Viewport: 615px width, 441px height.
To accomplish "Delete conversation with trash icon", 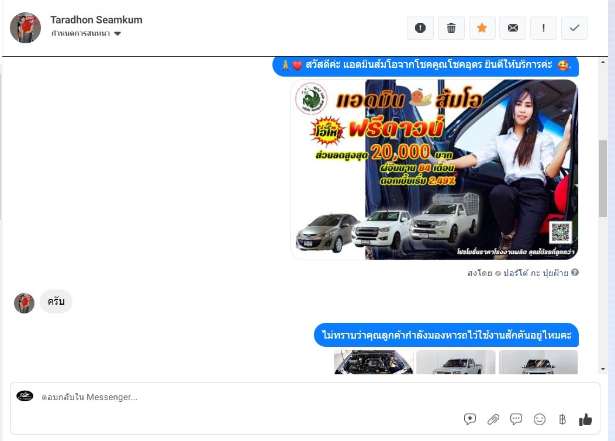I will (451, 28).
